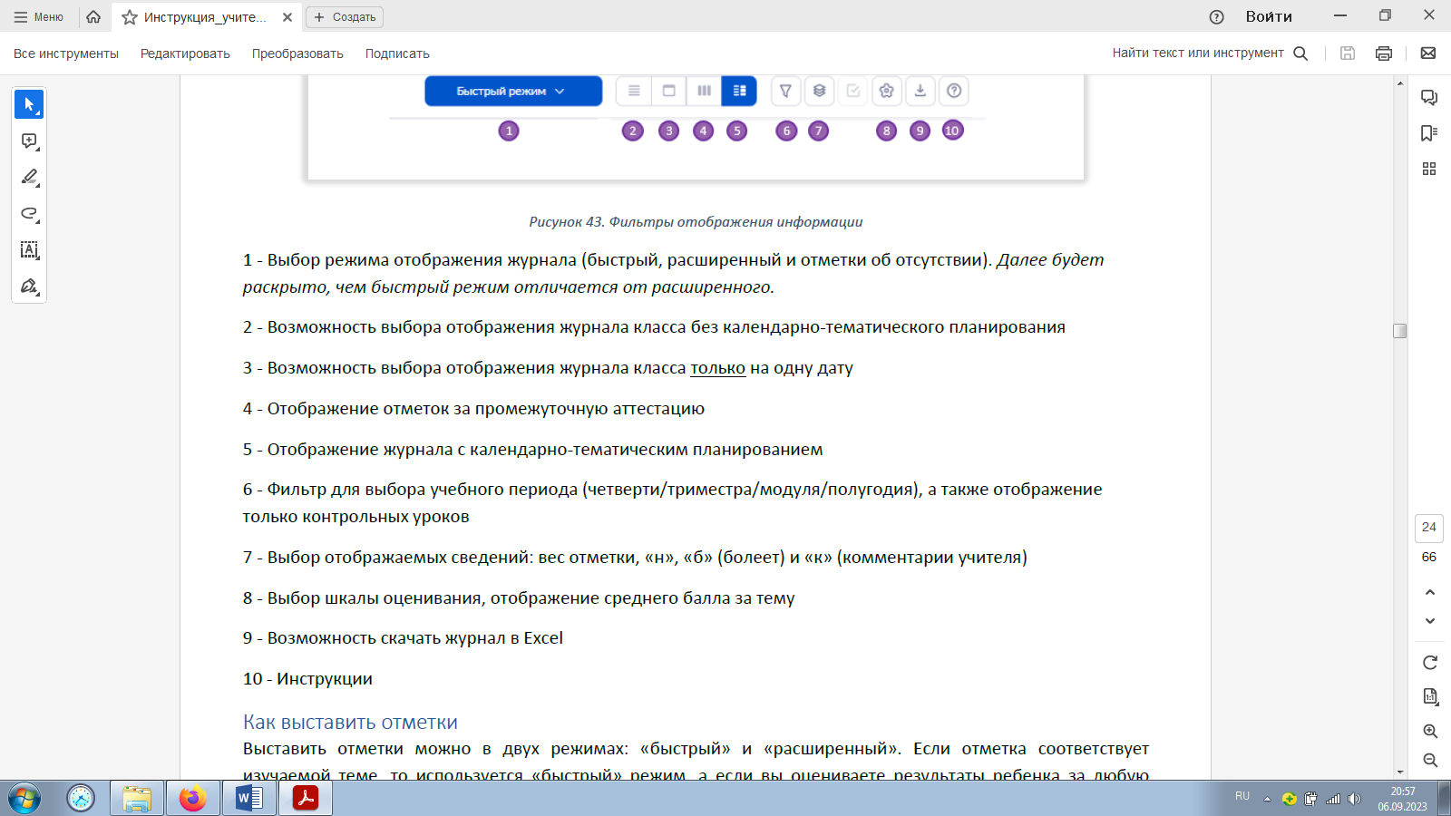
Task: Open File Explorer from the taskbar
Action: tap(137, 799)
